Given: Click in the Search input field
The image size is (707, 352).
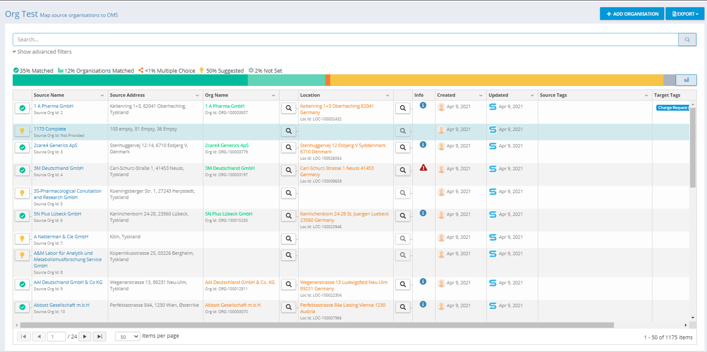Looking at the screenshot, I should tap(345, 40).
